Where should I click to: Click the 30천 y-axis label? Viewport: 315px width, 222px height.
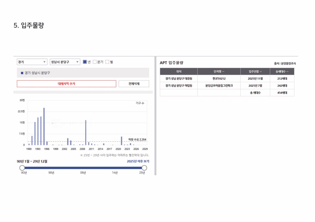(x=22, y=100)
